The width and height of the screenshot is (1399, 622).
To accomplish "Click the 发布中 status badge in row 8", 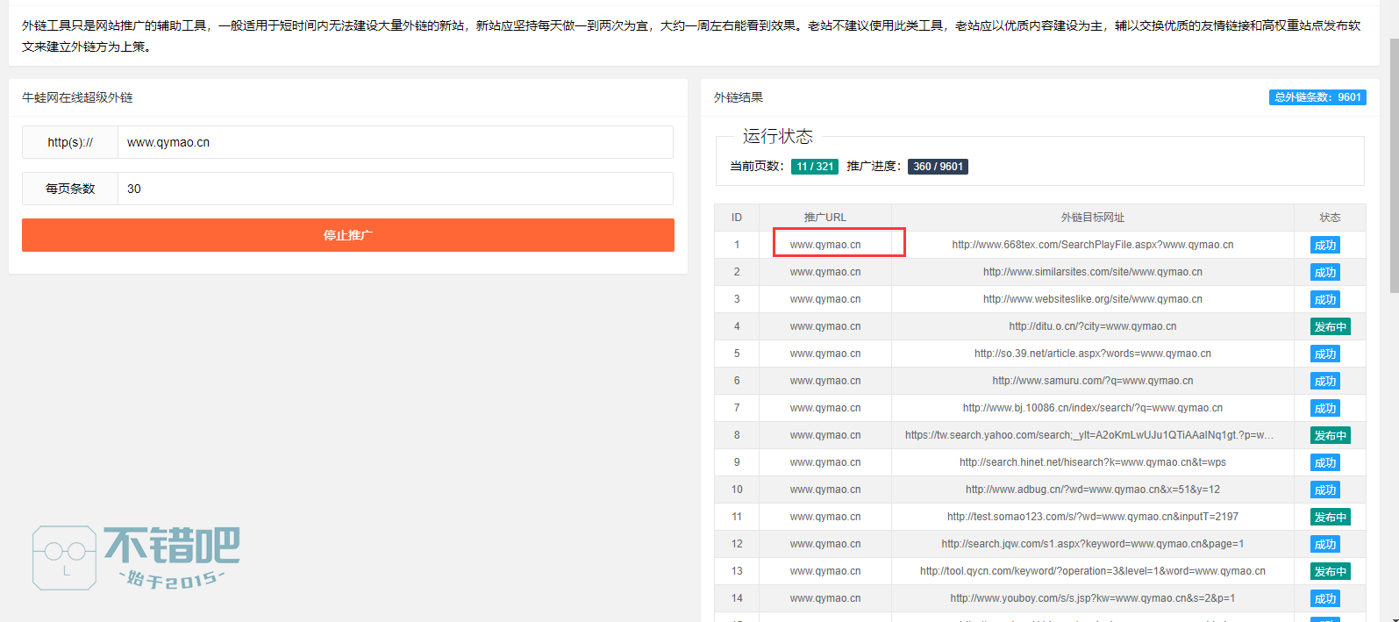I will tap(1330, 436).
